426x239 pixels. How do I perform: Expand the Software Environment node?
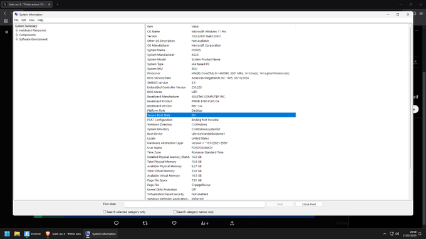click(x=17, y=39)
